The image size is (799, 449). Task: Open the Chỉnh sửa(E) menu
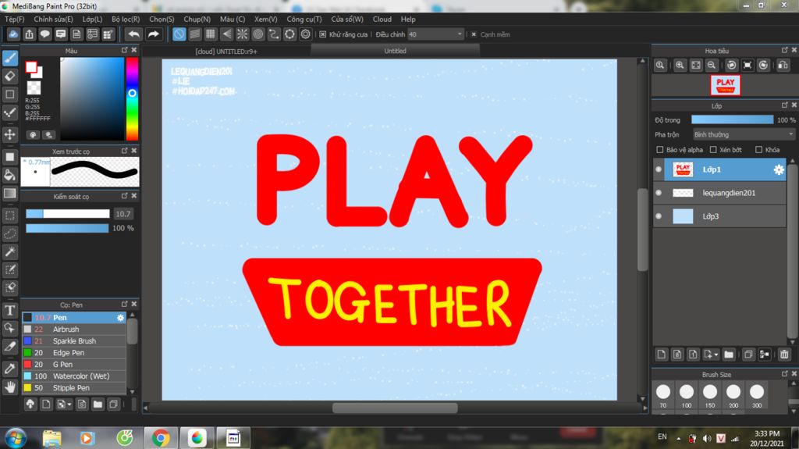[x=54, y=20]
